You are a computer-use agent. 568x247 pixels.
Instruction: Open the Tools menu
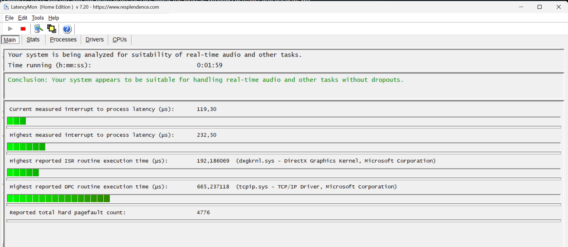click(x=38, y=18)
